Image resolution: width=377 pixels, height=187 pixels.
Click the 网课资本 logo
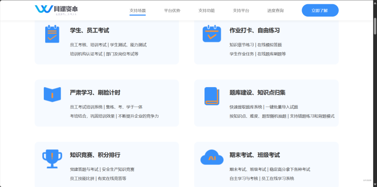point(56,10)
